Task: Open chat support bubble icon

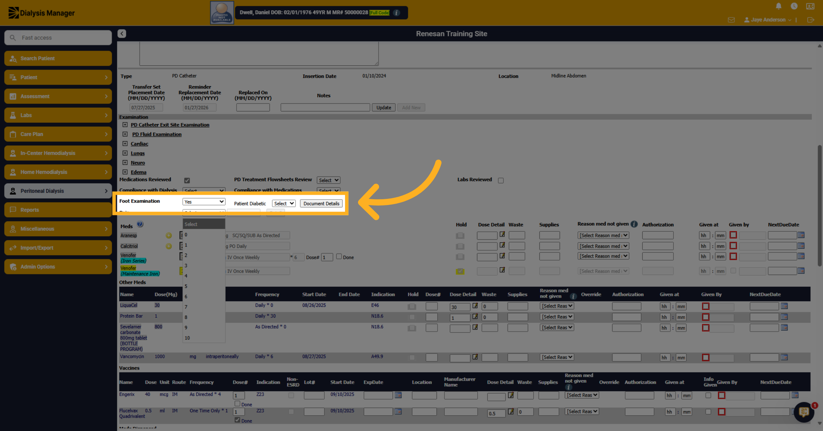Action: click(804, 412)
